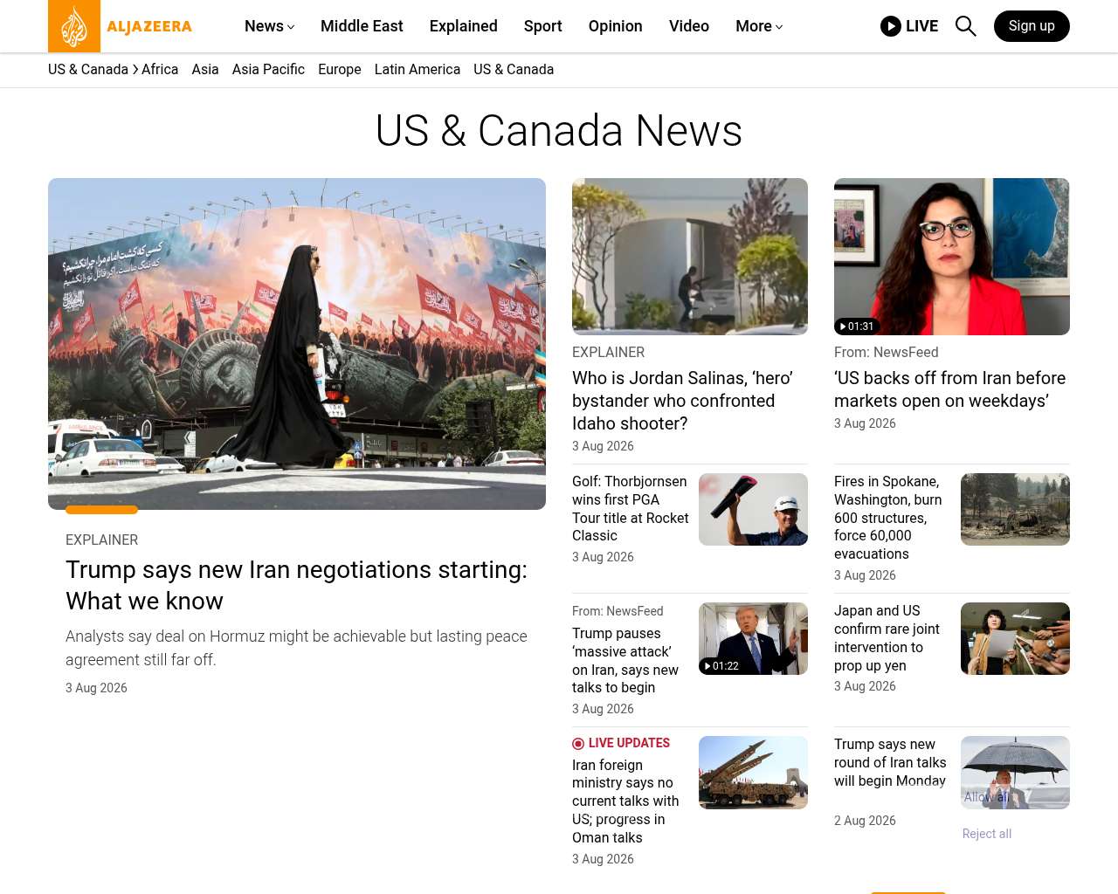Click the LIVE play icon button

(909, 26)
